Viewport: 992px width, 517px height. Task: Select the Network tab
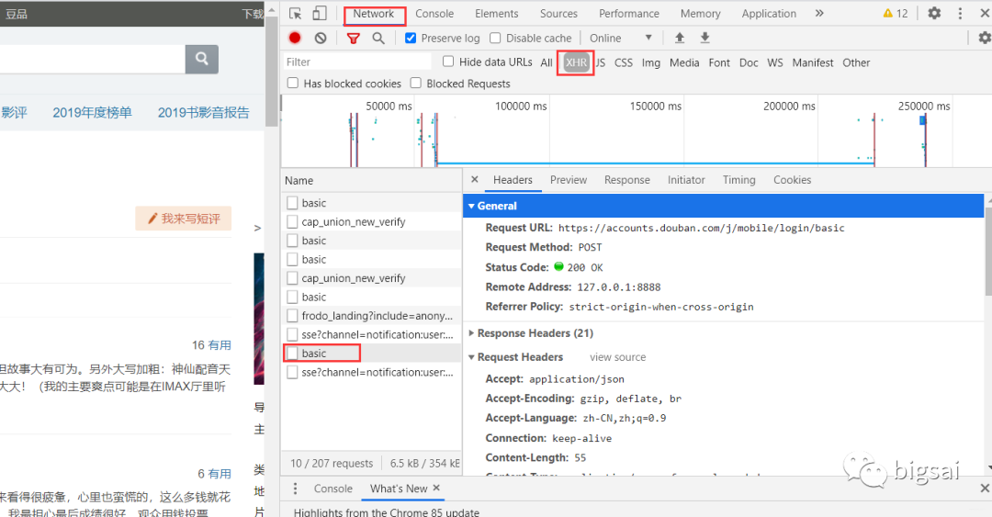(x=374, y=13)
